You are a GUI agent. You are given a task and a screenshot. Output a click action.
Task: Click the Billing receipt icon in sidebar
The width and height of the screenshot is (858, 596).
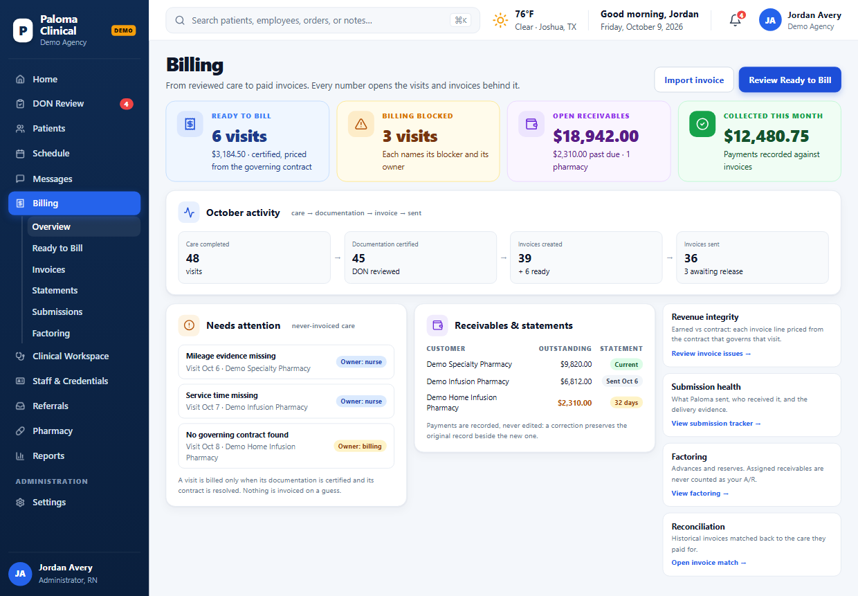[x=20, y=204]
